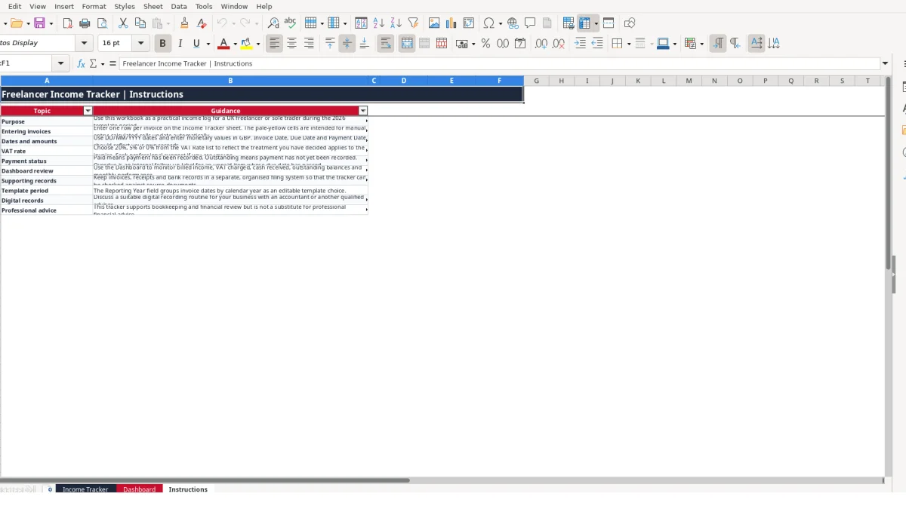Expand the Name Box dropdown
Image resolution: width=906 pixels, height=509 pixels.
[61, 64]
